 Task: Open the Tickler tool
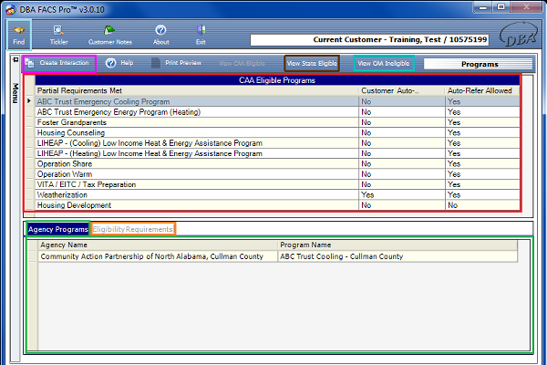pyautogui.click(x=58, y=35)
